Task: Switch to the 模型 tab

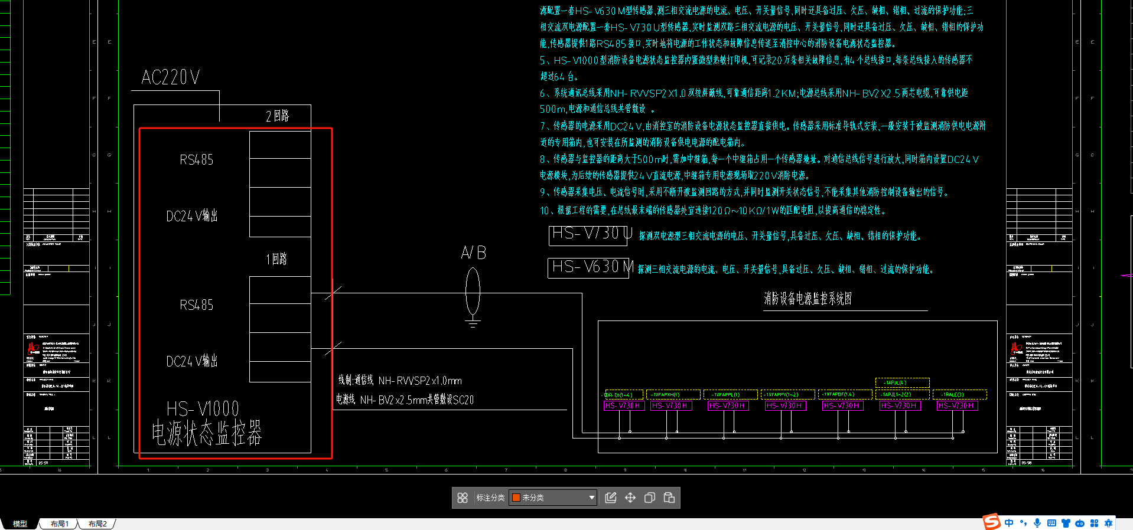Action: pyautogui.click(x=20, y=524)
